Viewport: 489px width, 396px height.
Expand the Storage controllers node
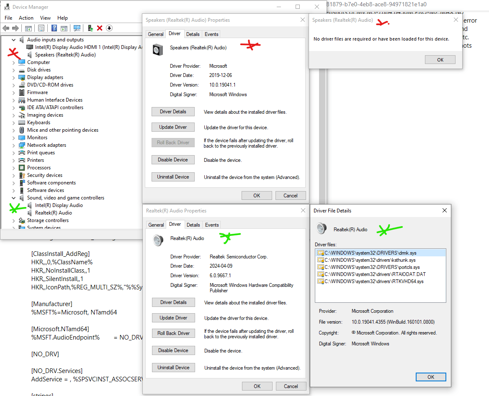click(13, 221)
